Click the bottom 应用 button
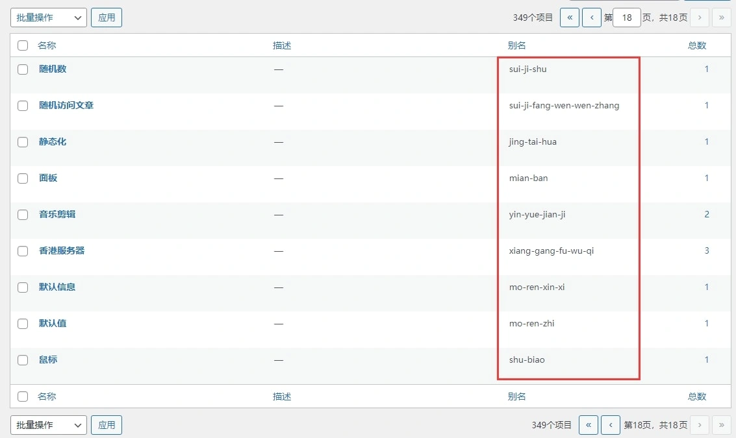Image resolution: width=736 pixels, height=438 pixels. 107,425
